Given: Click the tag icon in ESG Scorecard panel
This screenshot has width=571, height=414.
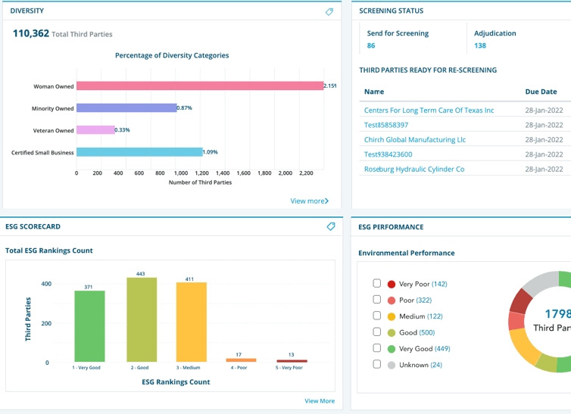Looking at the screenshot, I should (x=331, y=226).
